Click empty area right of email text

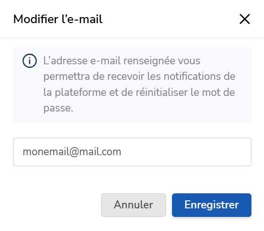(x=185, y=152)
